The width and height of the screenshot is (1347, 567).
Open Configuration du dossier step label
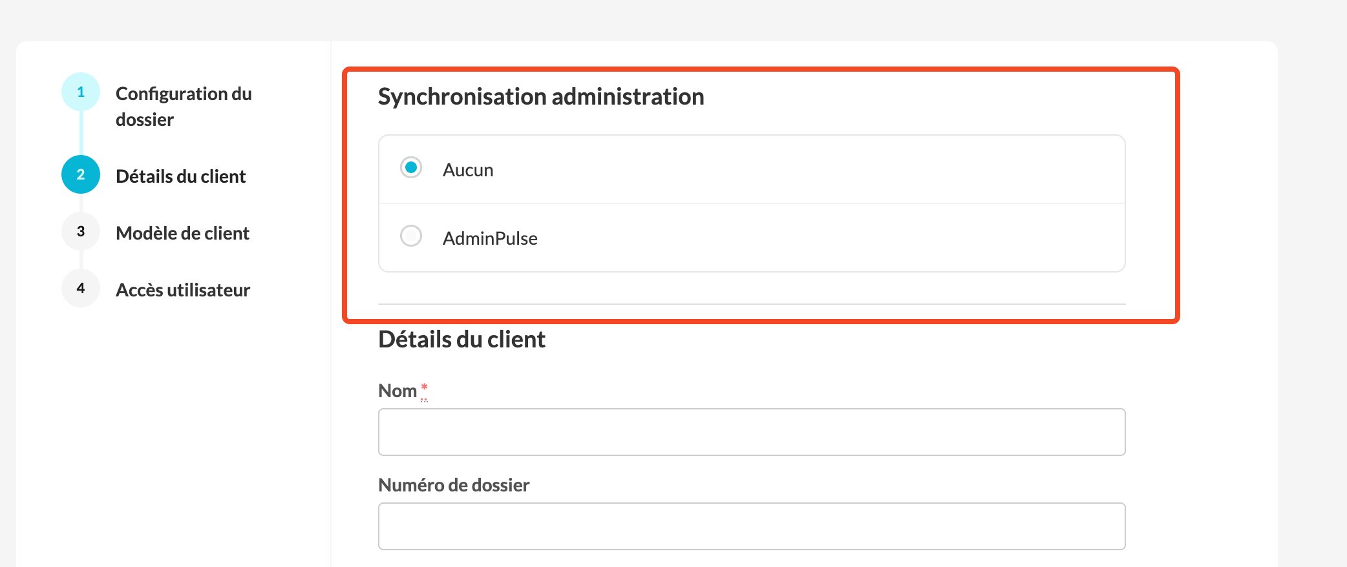[184, 107]
